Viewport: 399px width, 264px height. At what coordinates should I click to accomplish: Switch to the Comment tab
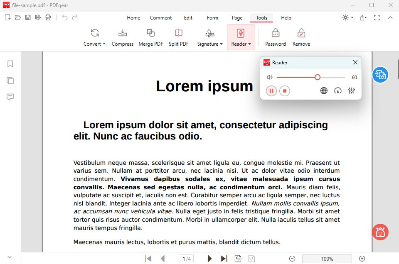(x=160, y=18)
